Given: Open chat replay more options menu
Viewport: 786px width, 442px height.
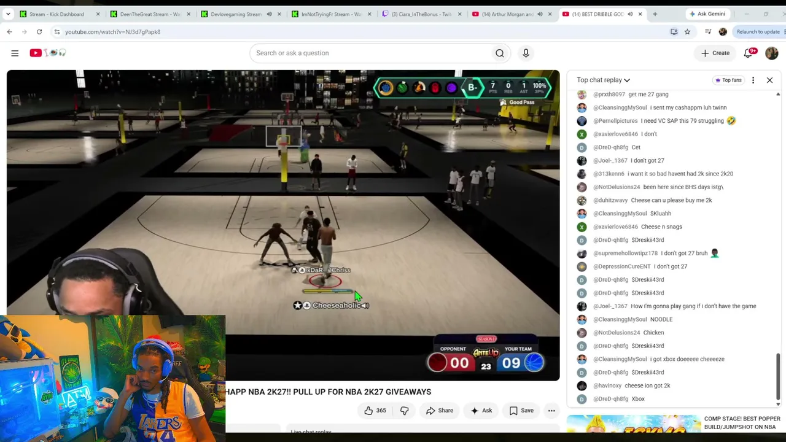Looking at the screenshot, I should point(753,80).
